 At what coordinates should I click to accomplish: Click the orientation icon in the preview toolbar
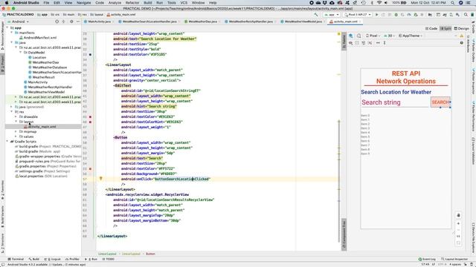click(x=358, y=36)
